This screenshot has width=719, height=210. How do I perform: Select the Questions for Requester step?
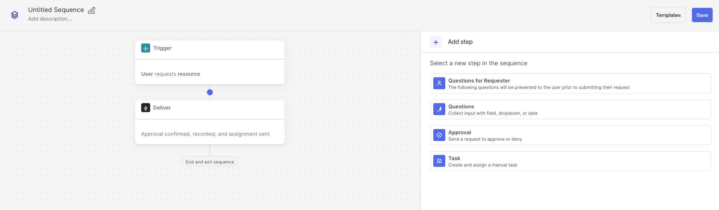[570, 83]
